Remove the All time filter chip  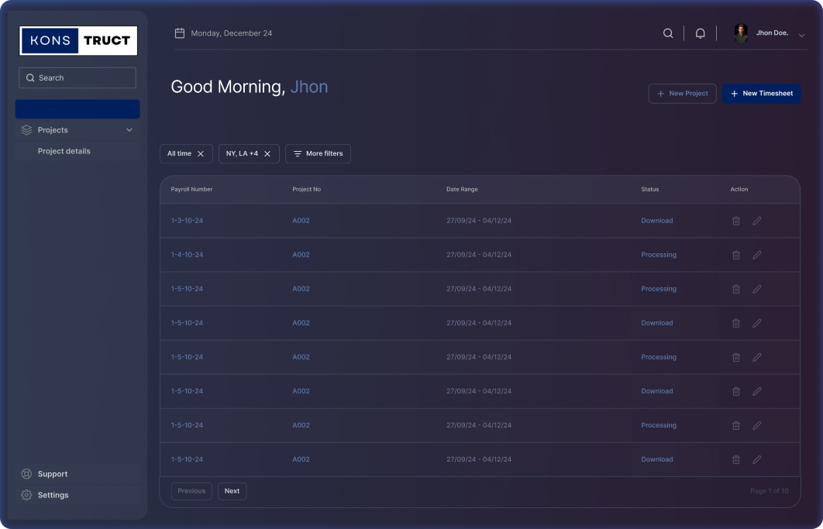201,154
